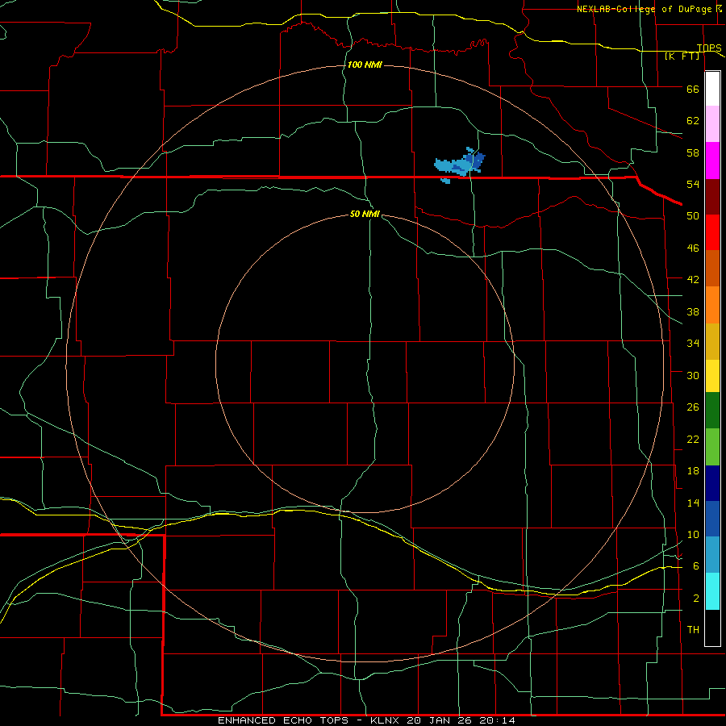Click the legend value "42"

tap(693, 280)
